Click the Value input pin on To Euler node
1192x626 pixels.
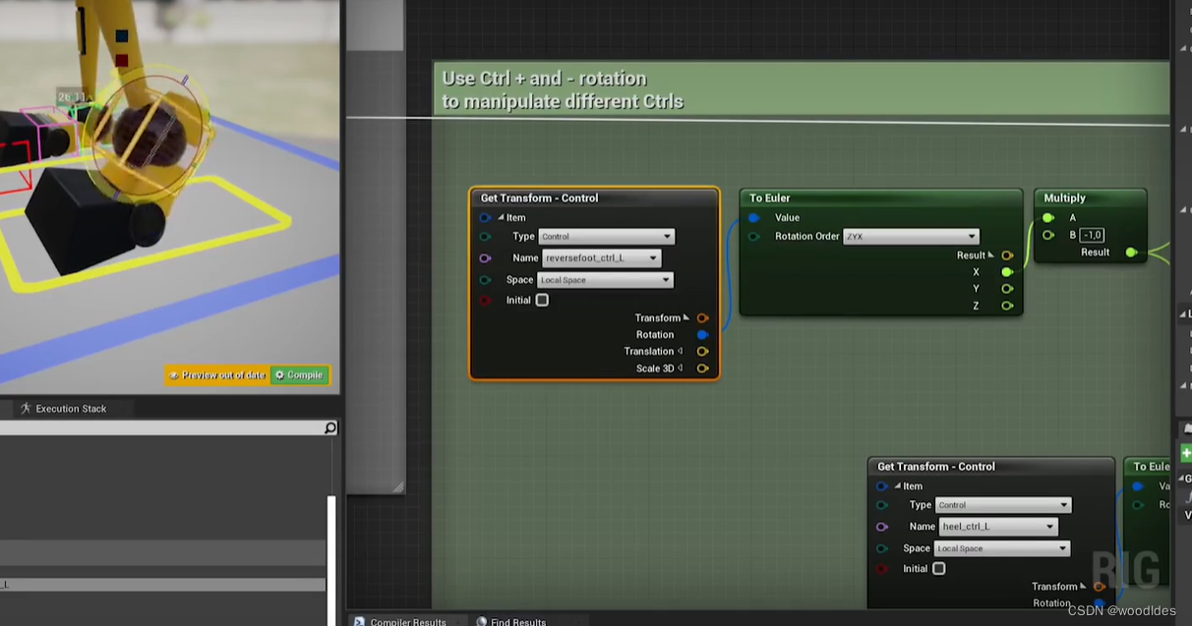click(753, 217)
